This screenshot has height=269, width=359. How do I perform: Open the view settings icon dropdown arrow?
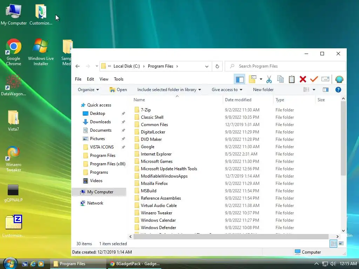pos(261,79)
